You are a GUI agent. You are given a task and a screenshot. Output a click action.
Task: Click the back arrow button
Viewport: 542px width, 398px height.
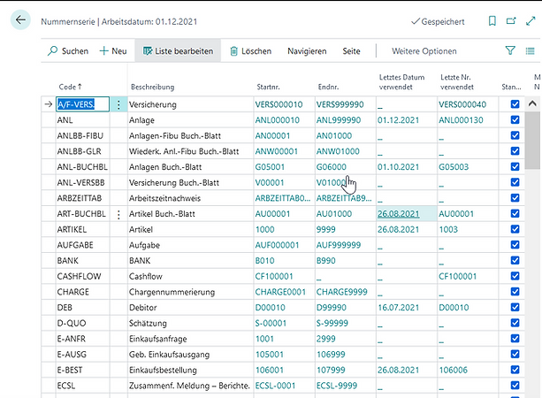pos(21,20)
